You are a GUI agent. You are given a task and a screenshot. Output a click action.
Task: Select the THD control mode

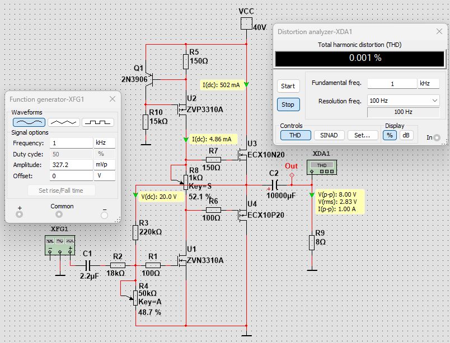pos(296,135)
